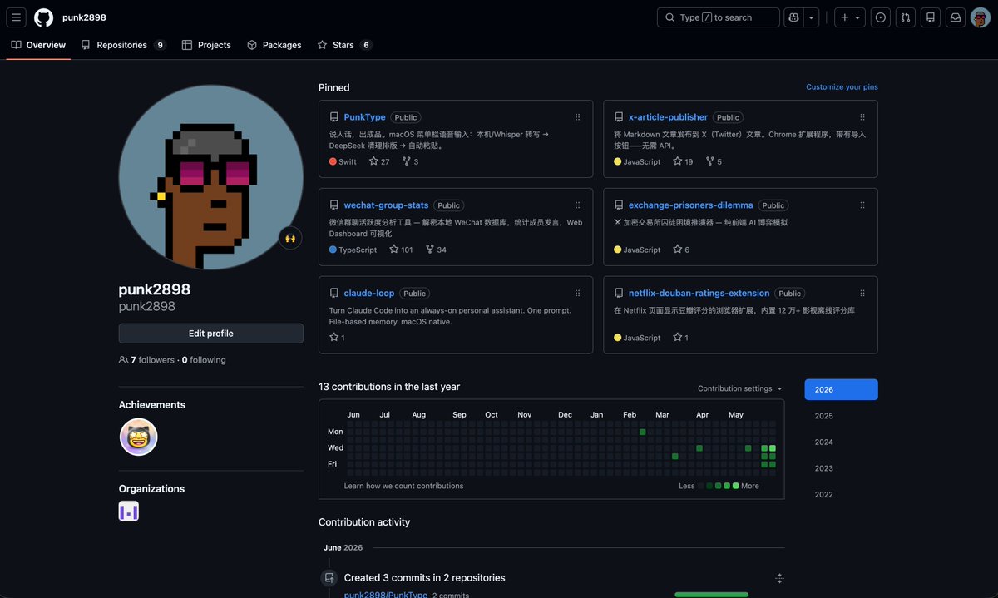Image resolution: width=998 pixels, height=598 pixels.
Task: Select the 2024 contribution year
Action: (x=841, y=442)
